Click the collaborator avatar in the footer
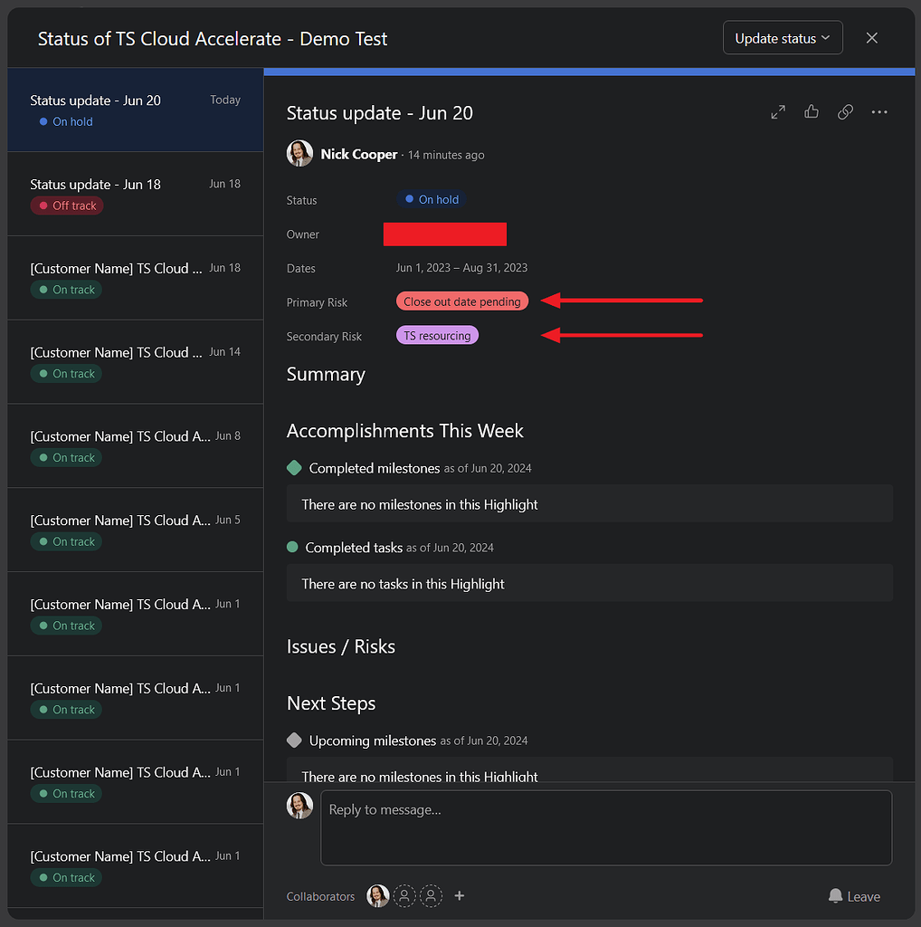This screenshot has height=927, width=921. coord(377,895)
